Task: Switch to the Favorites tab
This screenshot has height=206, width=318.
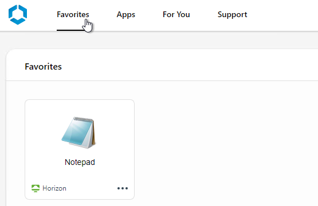Action: coord(73,14)
